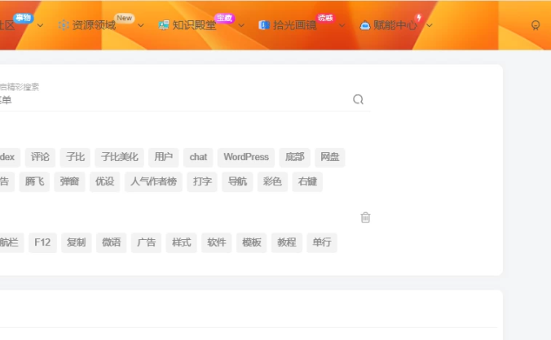Select the 用户 tag
This screenshot has height=340, width=551.
pos(163,157)
